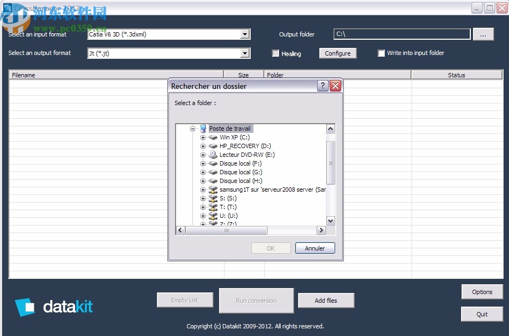
Task: Open the output format dropdown showing Jt
Action: 245,53
